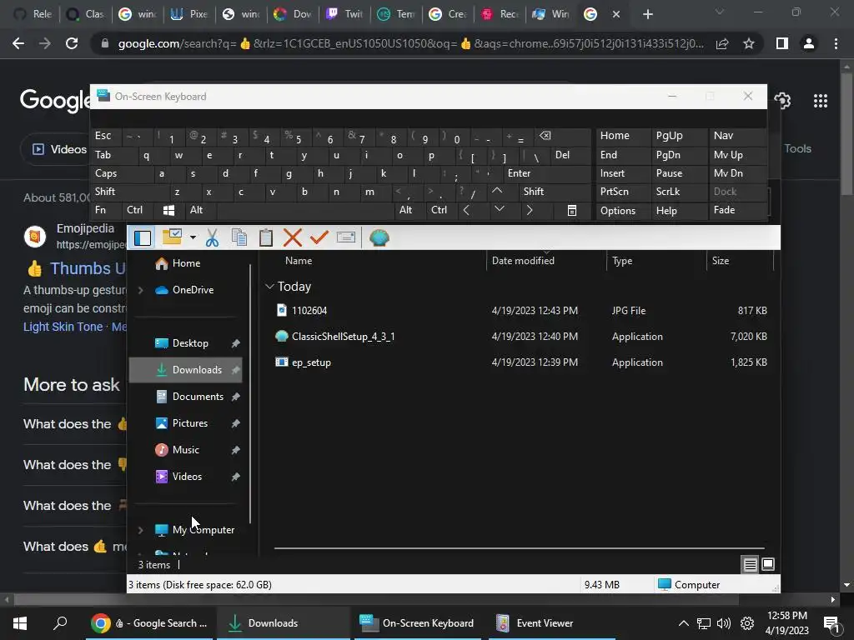Select Home in Explorer sidebar
The height and width of the screenshot is (640, 854).
point(186,263)
